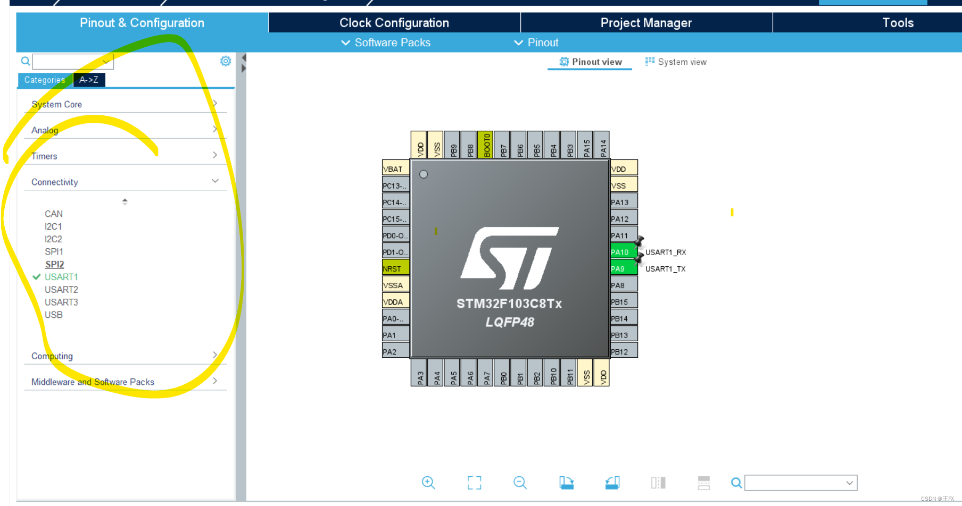The width and height of the screenshot is (962, 506).
Task: Select I2C1 peripheral
Action: 53,226
